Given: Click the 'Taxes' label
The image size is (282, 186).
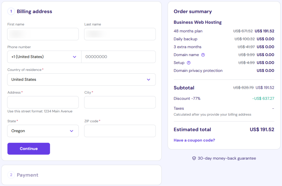Looking at the screenshot, I should 178,108.
